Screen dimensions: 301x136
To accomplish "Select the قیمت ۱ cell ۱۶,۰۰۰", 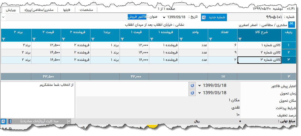I will click(134, 60).
